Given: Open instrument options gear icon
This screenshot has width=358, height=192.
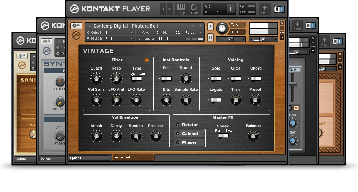Looking at the screenshot, I should 76,26.
